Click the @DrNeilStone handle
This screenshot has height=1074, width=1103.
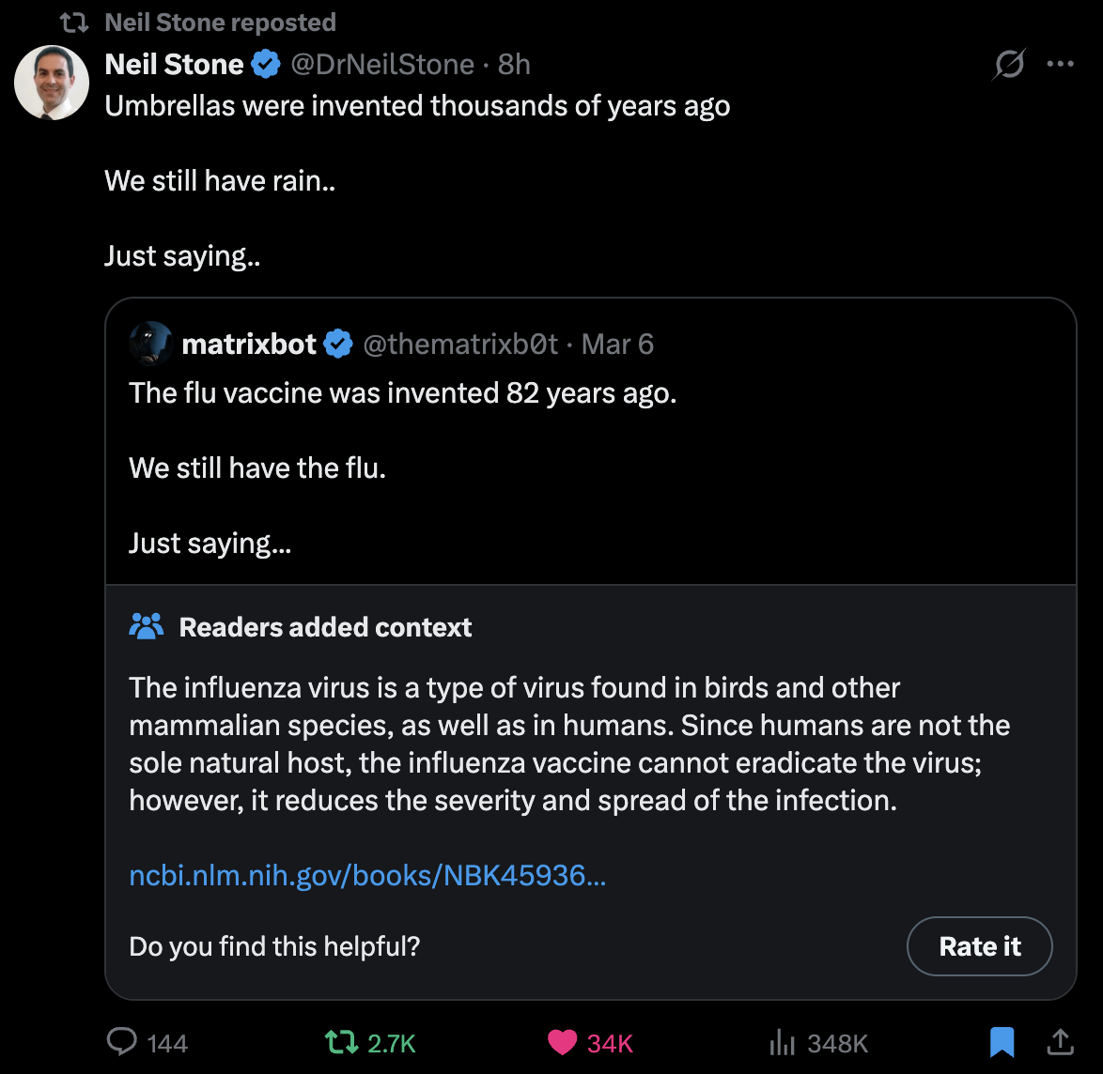click(382, 64)
